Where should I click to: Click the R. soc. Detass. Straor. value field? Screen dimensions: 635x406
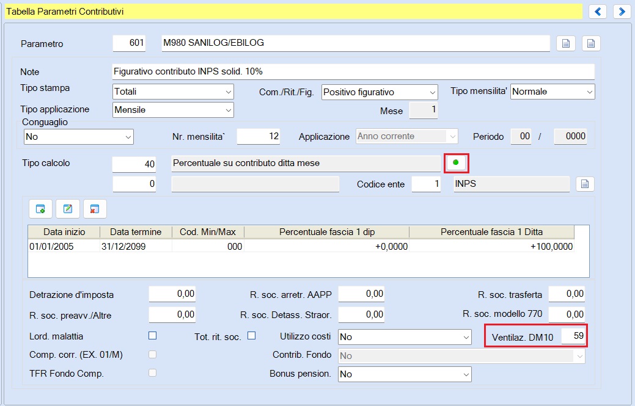coord(361,314)
